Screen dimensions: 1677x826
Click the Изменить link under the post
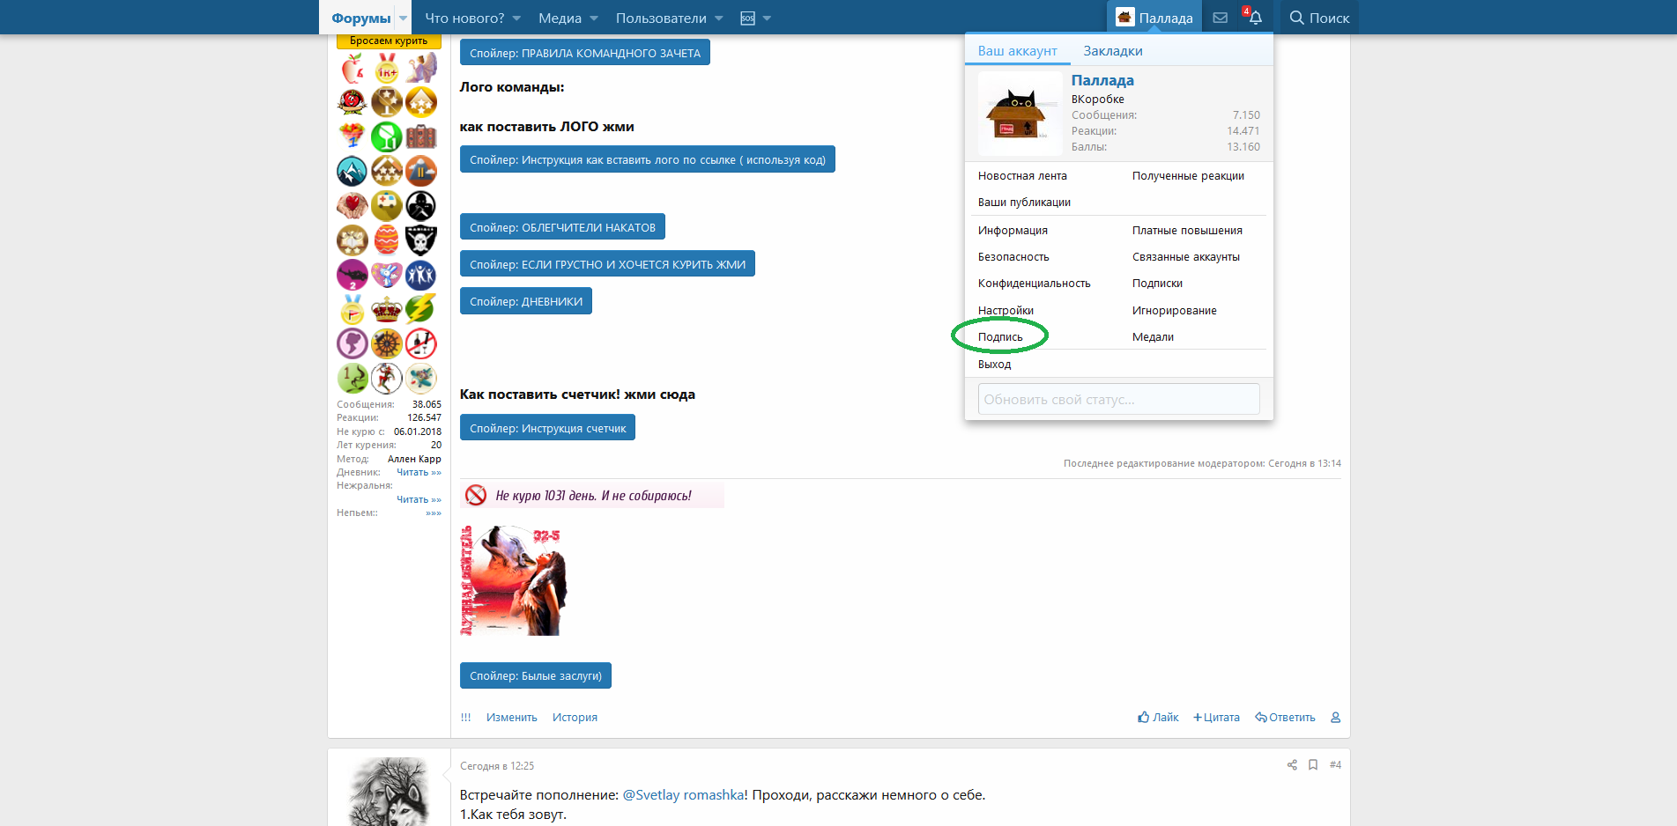(512, 718)
